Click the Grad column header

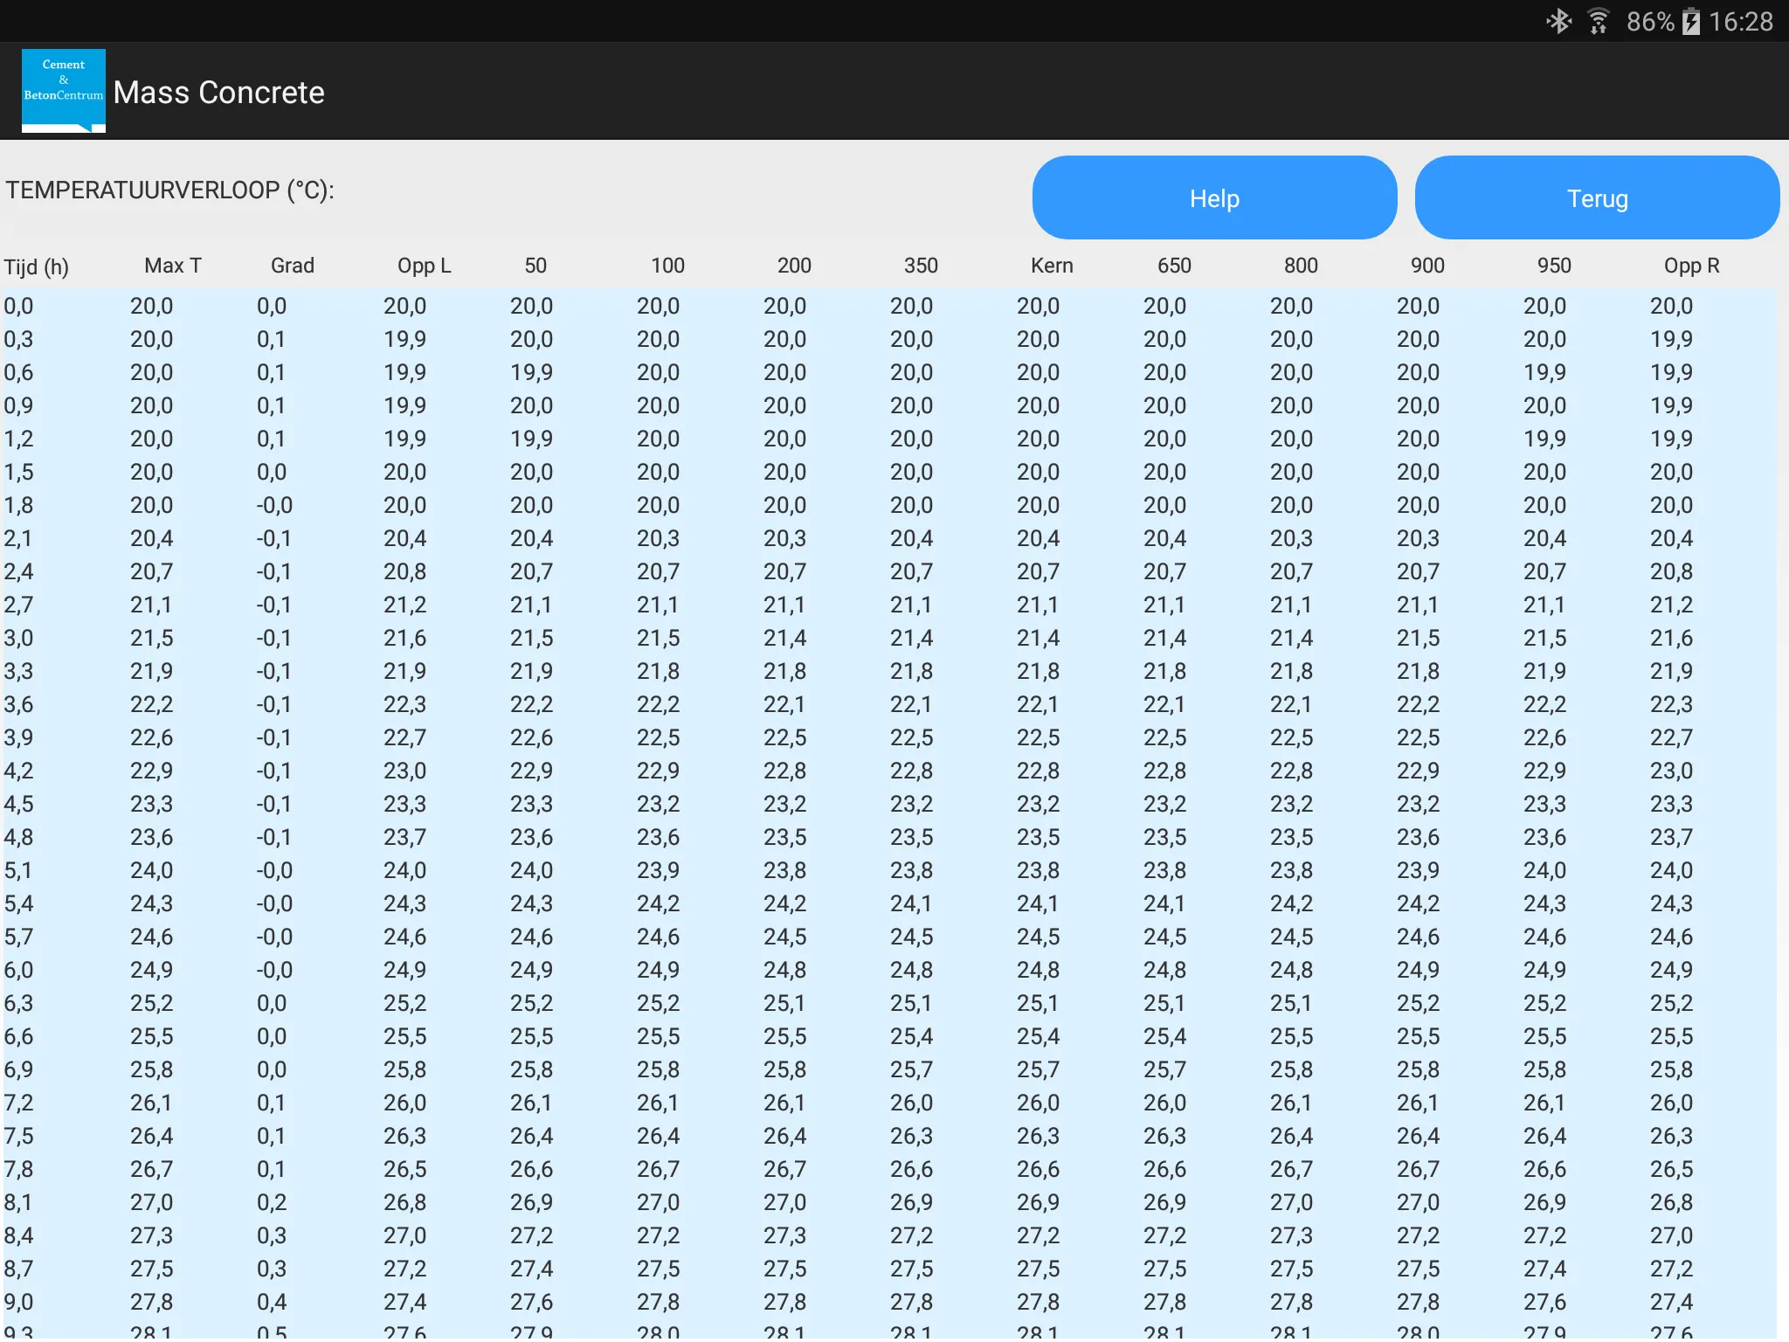(293, 266)
